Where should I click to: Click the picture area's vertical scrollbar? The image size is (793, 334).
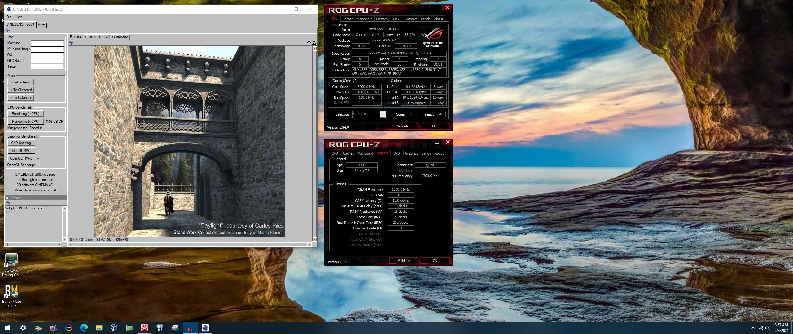click(315, 144)
